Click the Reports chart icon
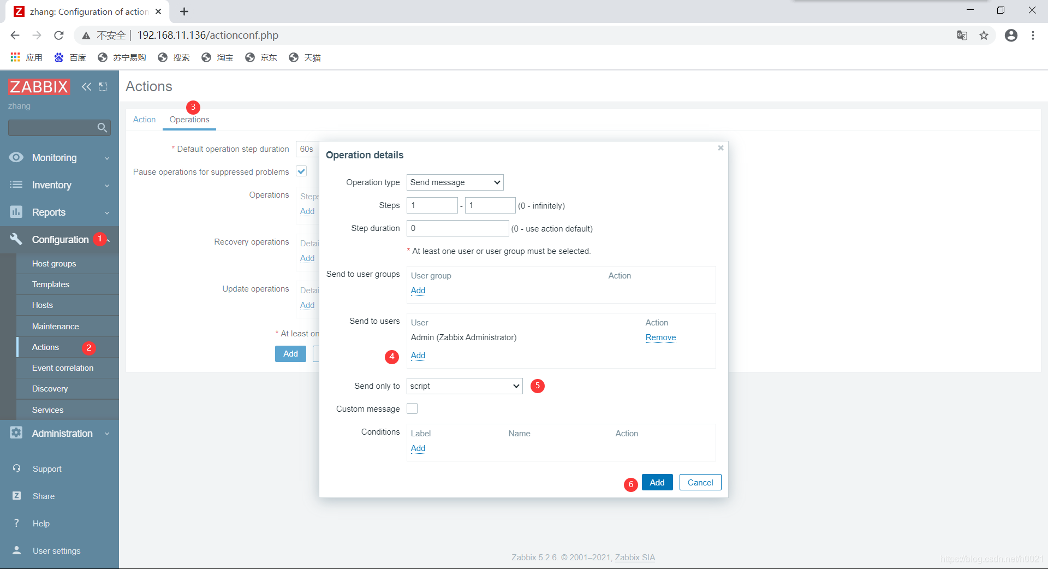Viewport: 1048px width, 569px height. [16, 212]
